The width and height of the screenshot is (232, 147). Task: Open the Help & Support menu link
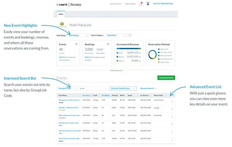[x=130, y=4]
